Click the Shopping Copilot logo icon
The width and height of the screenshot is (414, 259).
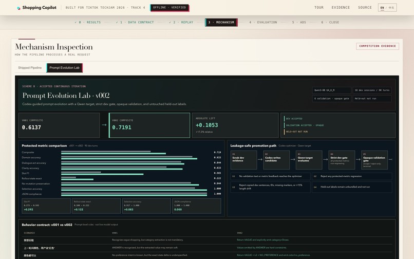(18, 8)
